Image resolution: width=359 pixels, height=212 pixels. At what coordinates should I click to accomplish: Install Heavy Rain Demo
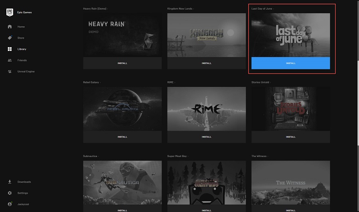(122, 63)
